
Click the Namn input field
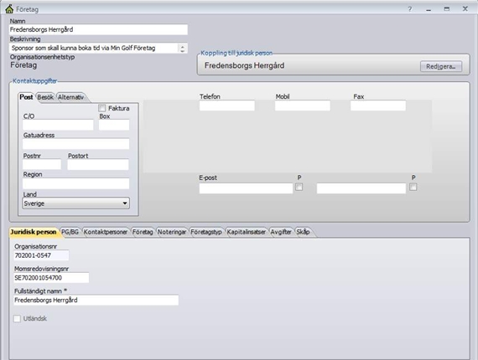[x=98, y=29]
